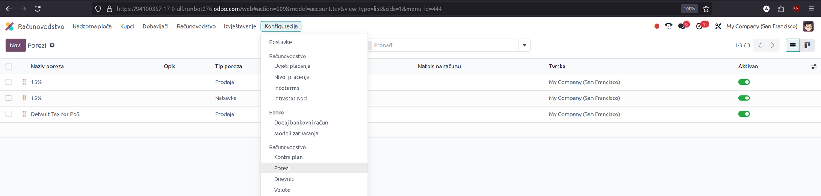
Task: Click the gear icon next to Porezi
Action: (x=52, y=45)
